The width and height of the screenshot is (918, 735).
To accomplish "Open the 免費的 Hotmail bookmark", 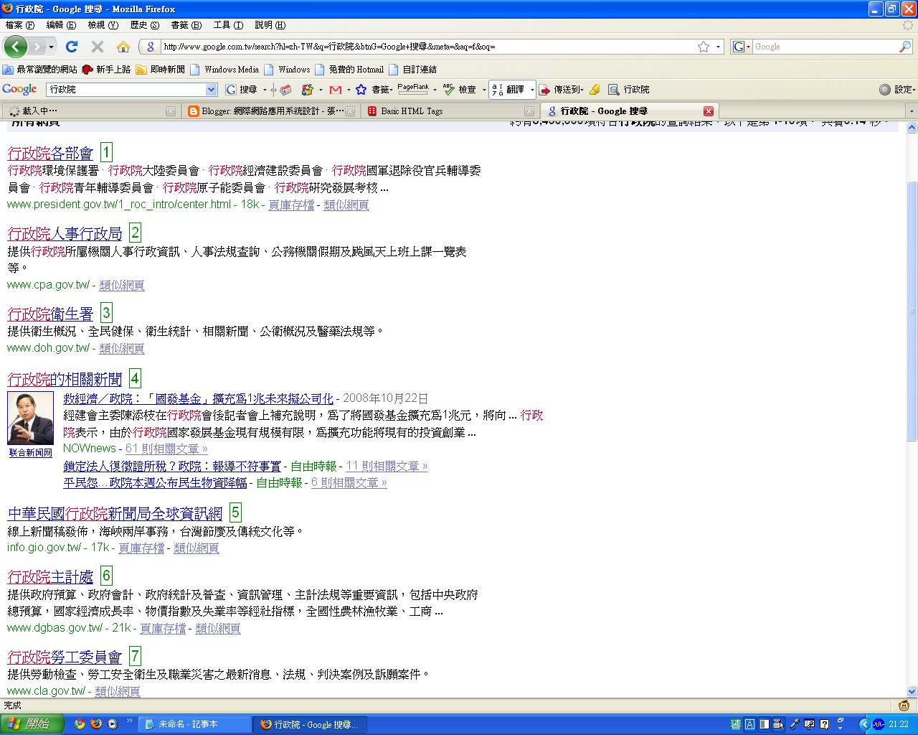I will tap(350, 70).
